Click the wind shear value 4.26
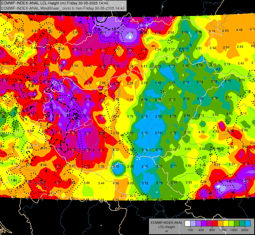The image size is (255, 235). [x=157, y=33]
